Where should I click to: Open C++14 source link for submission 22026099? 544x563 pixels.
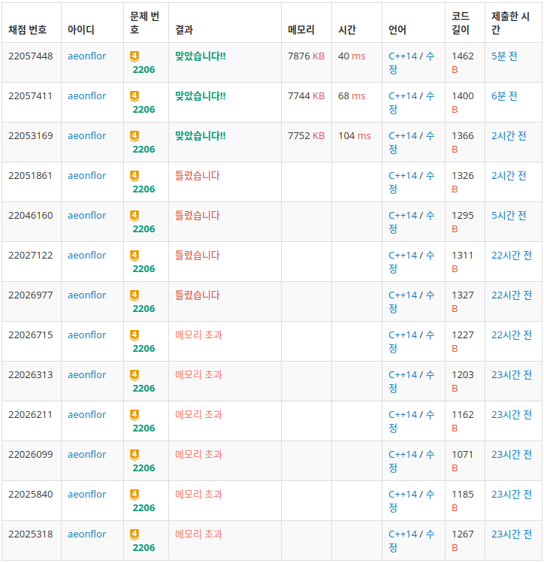[403, 455]
